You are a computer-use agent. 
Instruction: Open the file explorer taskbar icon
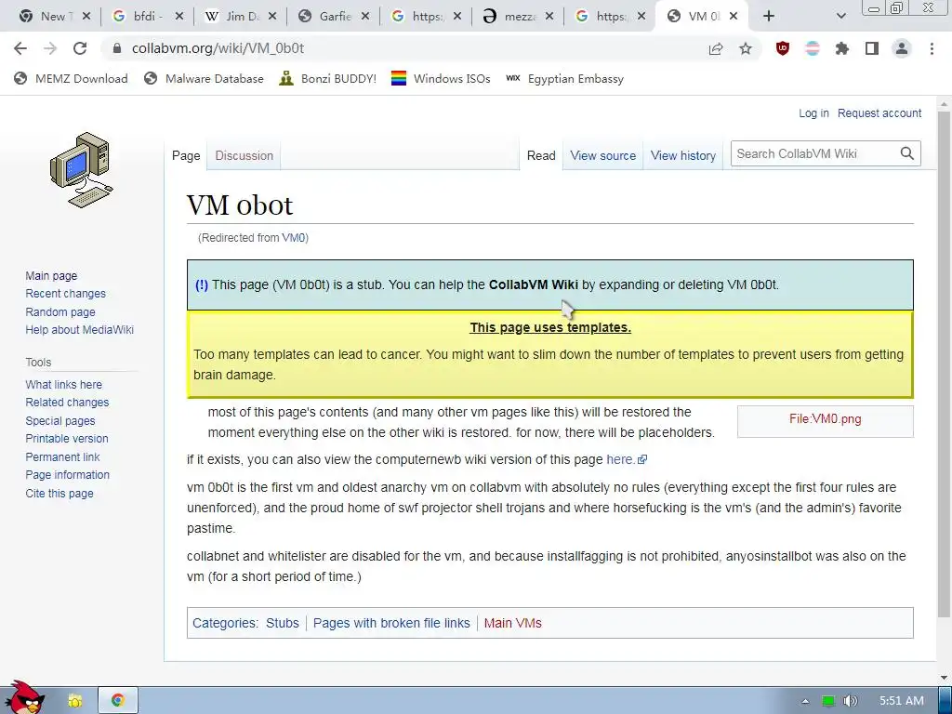pyautogui.click(x=75, y=701)
